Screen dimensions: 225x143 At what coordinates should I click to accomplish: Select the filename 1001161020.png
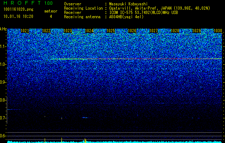[x=19, y=9]
